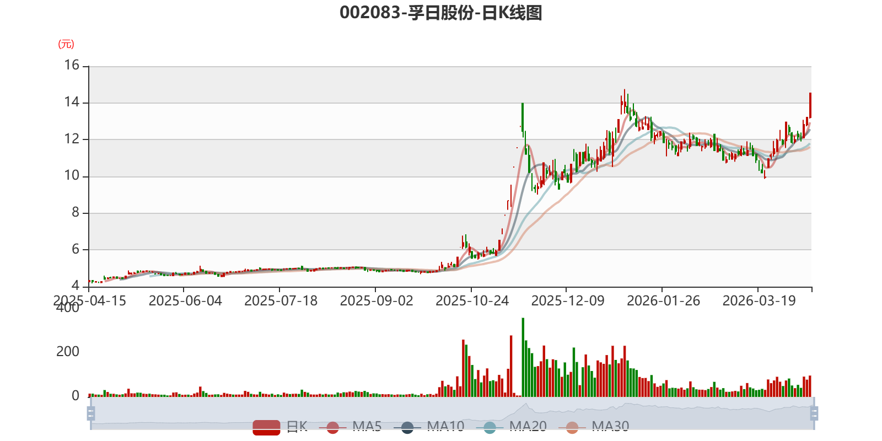The image size is (882, 441).
Task: Select the chart title 002083-孚日股份-日K线图
Action: [x=441, y=13]
